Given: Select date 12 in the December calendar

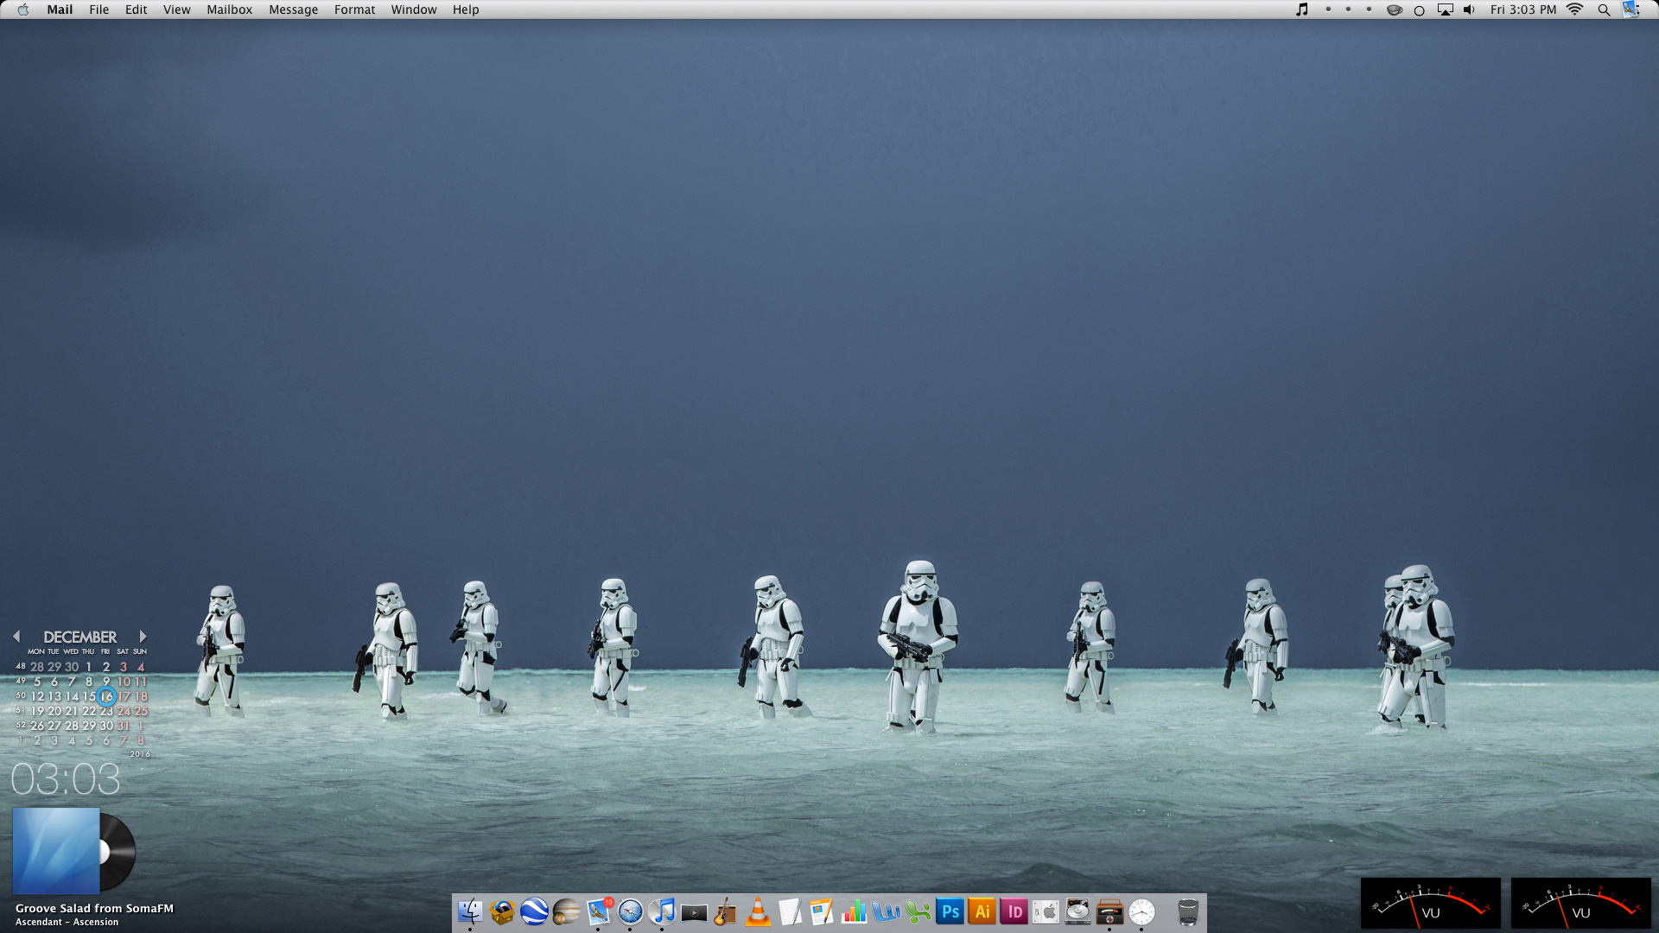Looking at the screenshot, I should pos(37,696).
